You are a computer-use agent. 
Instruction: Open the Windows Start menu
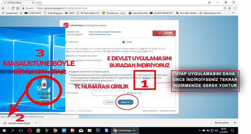click(x=4, y=131)
